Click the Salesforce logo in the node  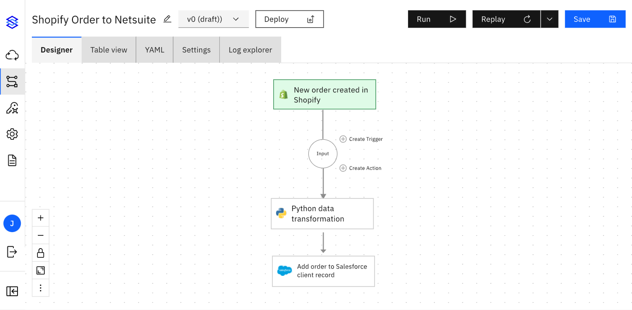pyautogui.click(x=284, y=271)
